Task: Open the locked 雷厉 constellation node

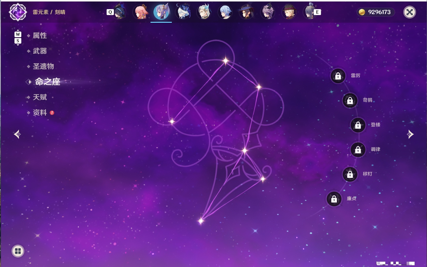Action: coord(338,76)
